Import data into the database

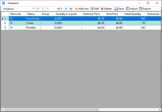pyautogui.click(x=131, y=9)
